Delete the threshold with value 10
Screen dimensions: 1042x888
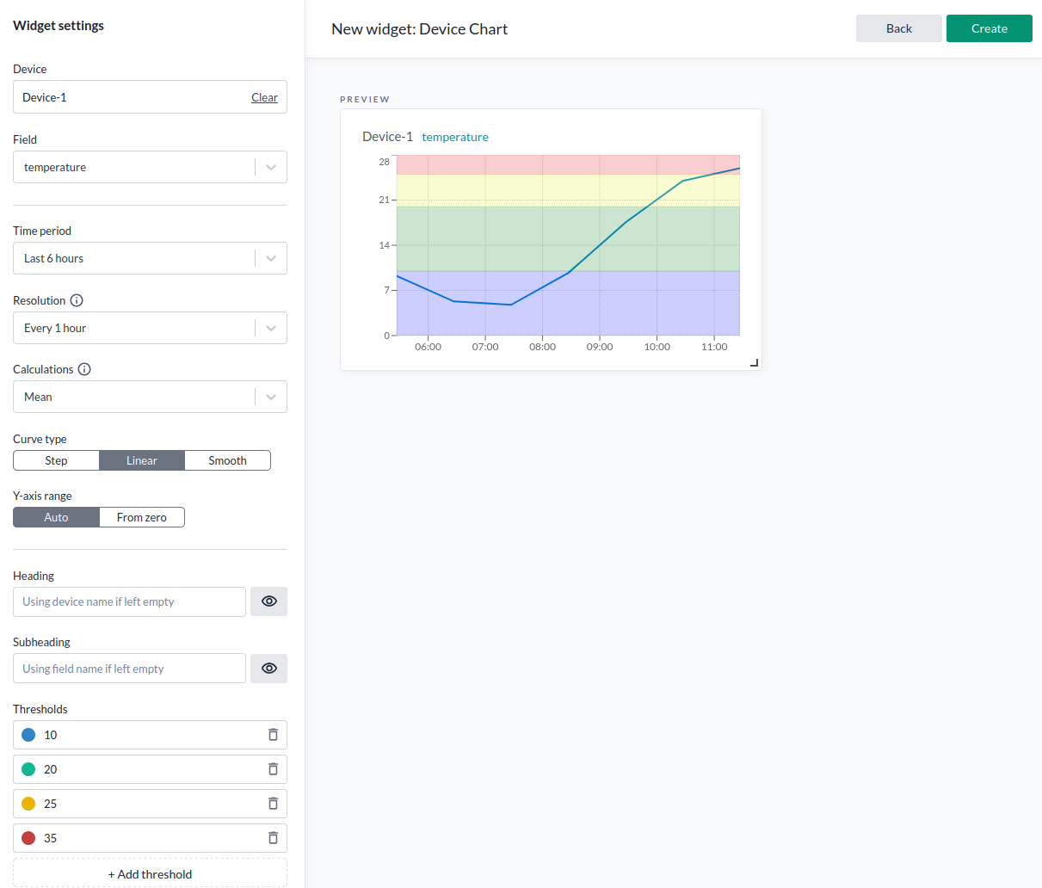[x=273, y=735]
